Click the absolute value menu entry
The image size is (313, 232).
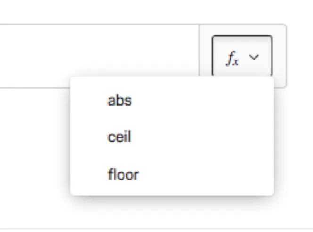(119, 101)
